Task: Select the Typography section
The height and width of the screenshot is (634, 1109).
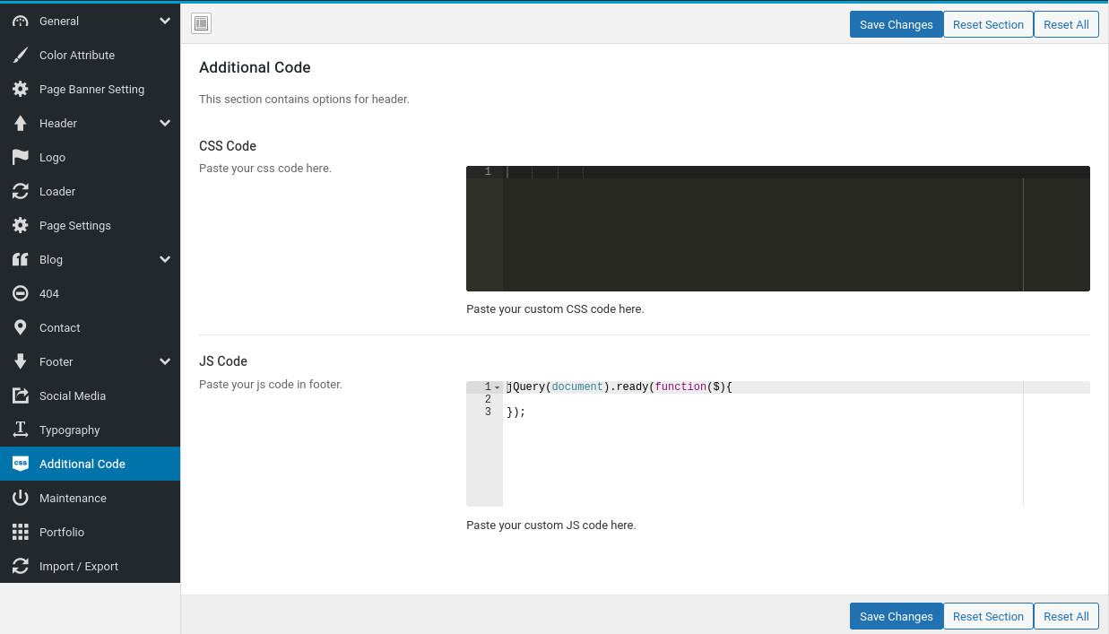Action: [x=90, y=430]
